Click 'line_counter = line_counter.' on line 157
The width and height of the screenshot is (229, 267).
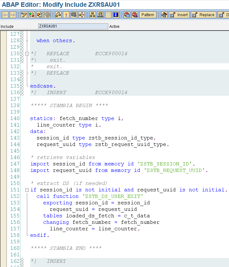coord(95,229)
